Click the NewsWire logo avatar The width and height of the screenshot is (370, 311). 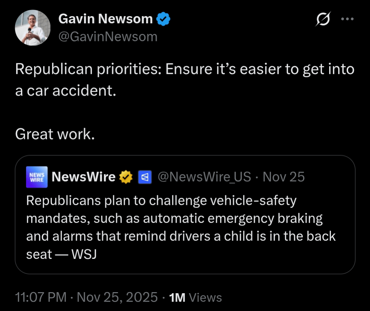37,177
